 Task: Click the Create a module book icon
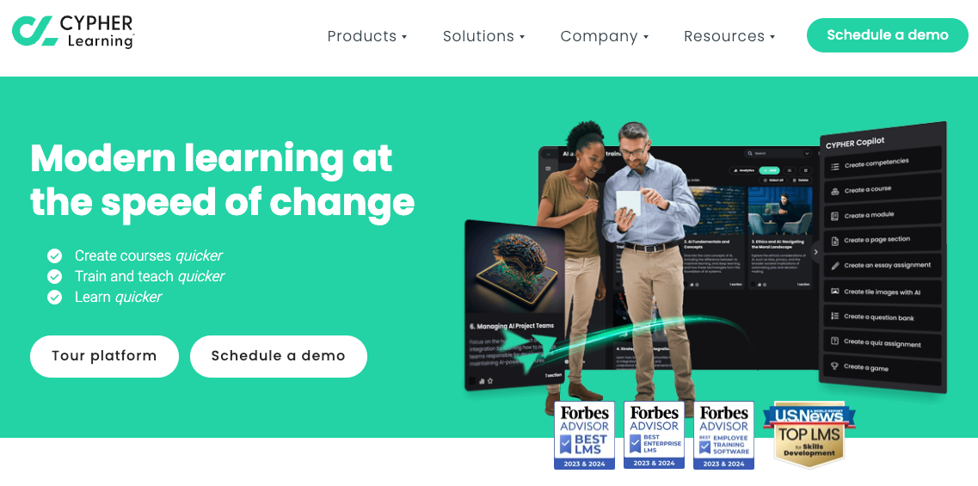click(x=835, y=217)
